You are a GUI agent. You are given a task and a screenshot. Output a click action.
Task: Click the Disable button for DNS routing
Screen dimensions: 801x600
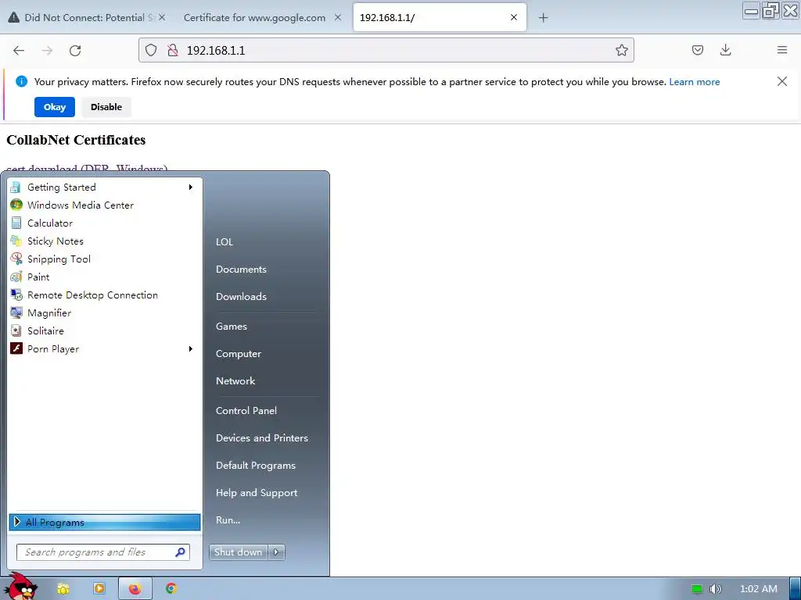pyautogui.click(x=106, y=107)
